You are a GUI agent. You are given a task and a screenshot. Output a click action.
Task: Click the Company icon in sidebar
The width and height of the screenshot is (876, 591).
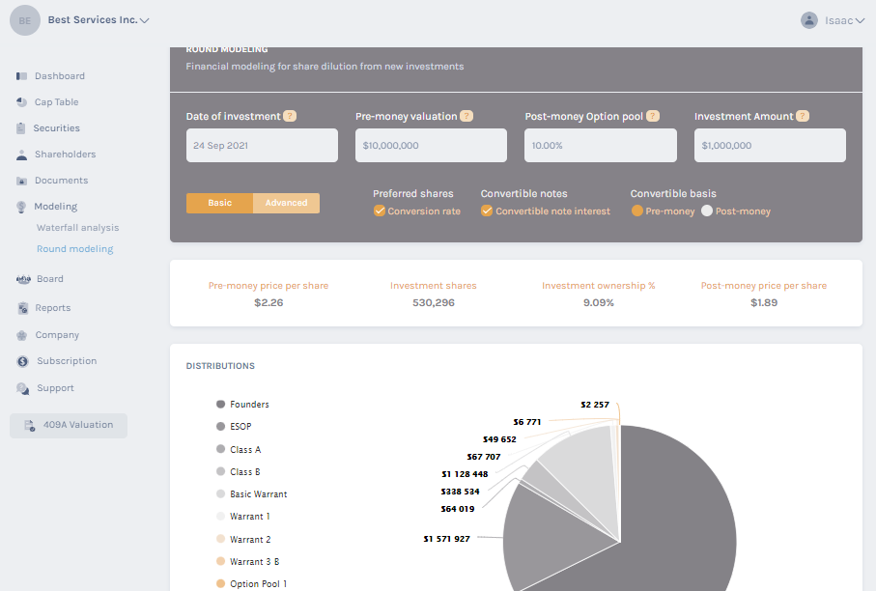point(22,335)
